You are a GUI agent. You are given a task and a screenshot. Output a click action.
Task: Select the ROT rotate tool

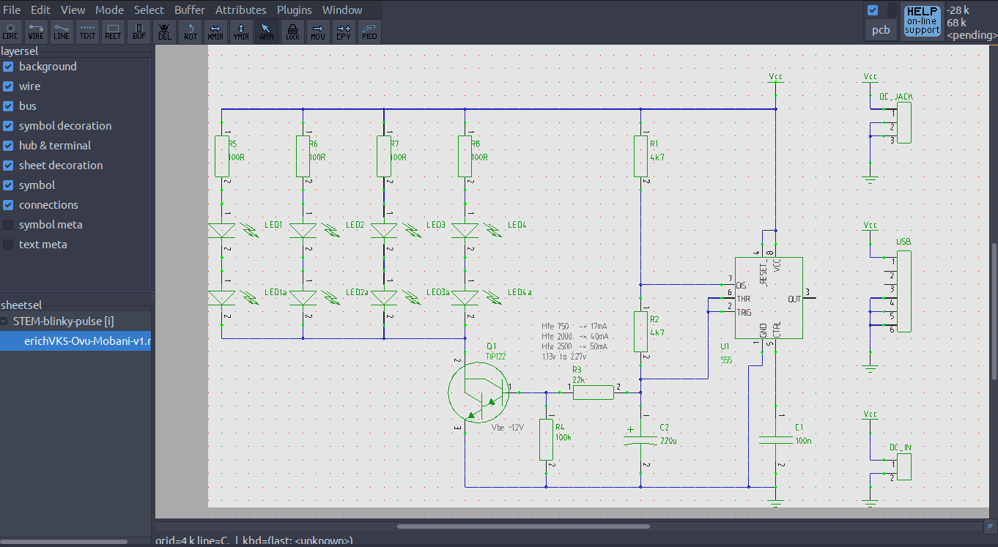pos(191,31)
